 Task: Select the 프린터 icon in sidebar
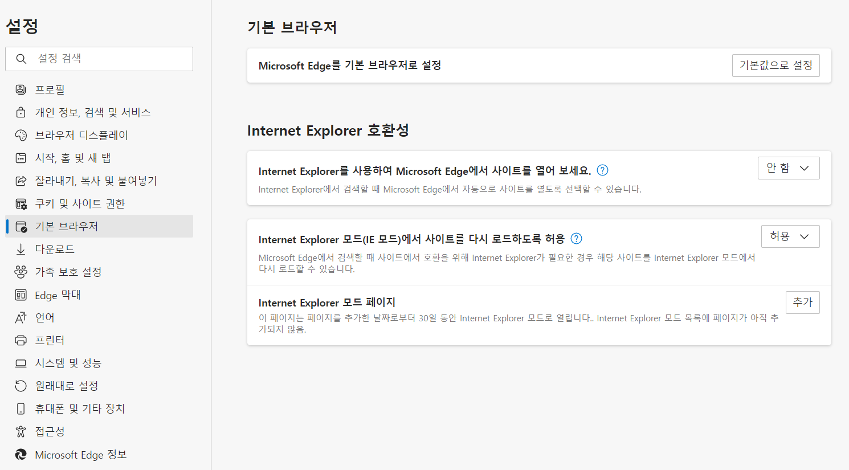tap(21, 340)
